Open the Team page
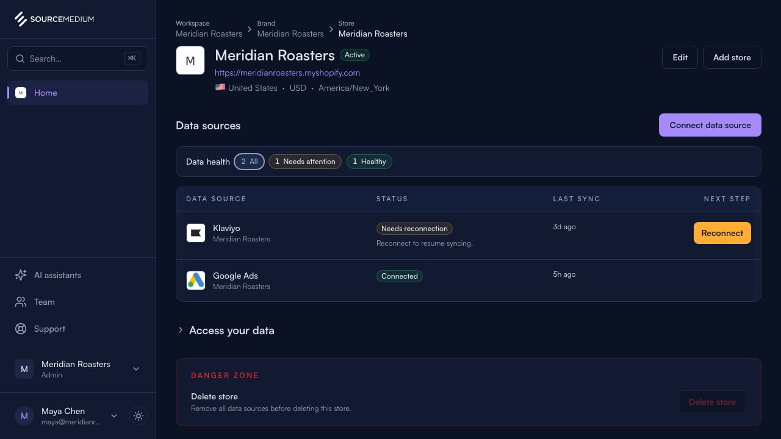 pyautogui.click(x=77, y=302)
